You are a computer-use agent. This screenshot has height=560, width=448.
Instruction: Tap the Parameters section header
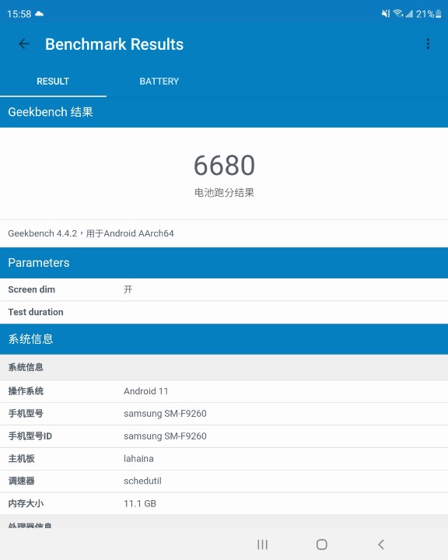click(x=224, y=263)
